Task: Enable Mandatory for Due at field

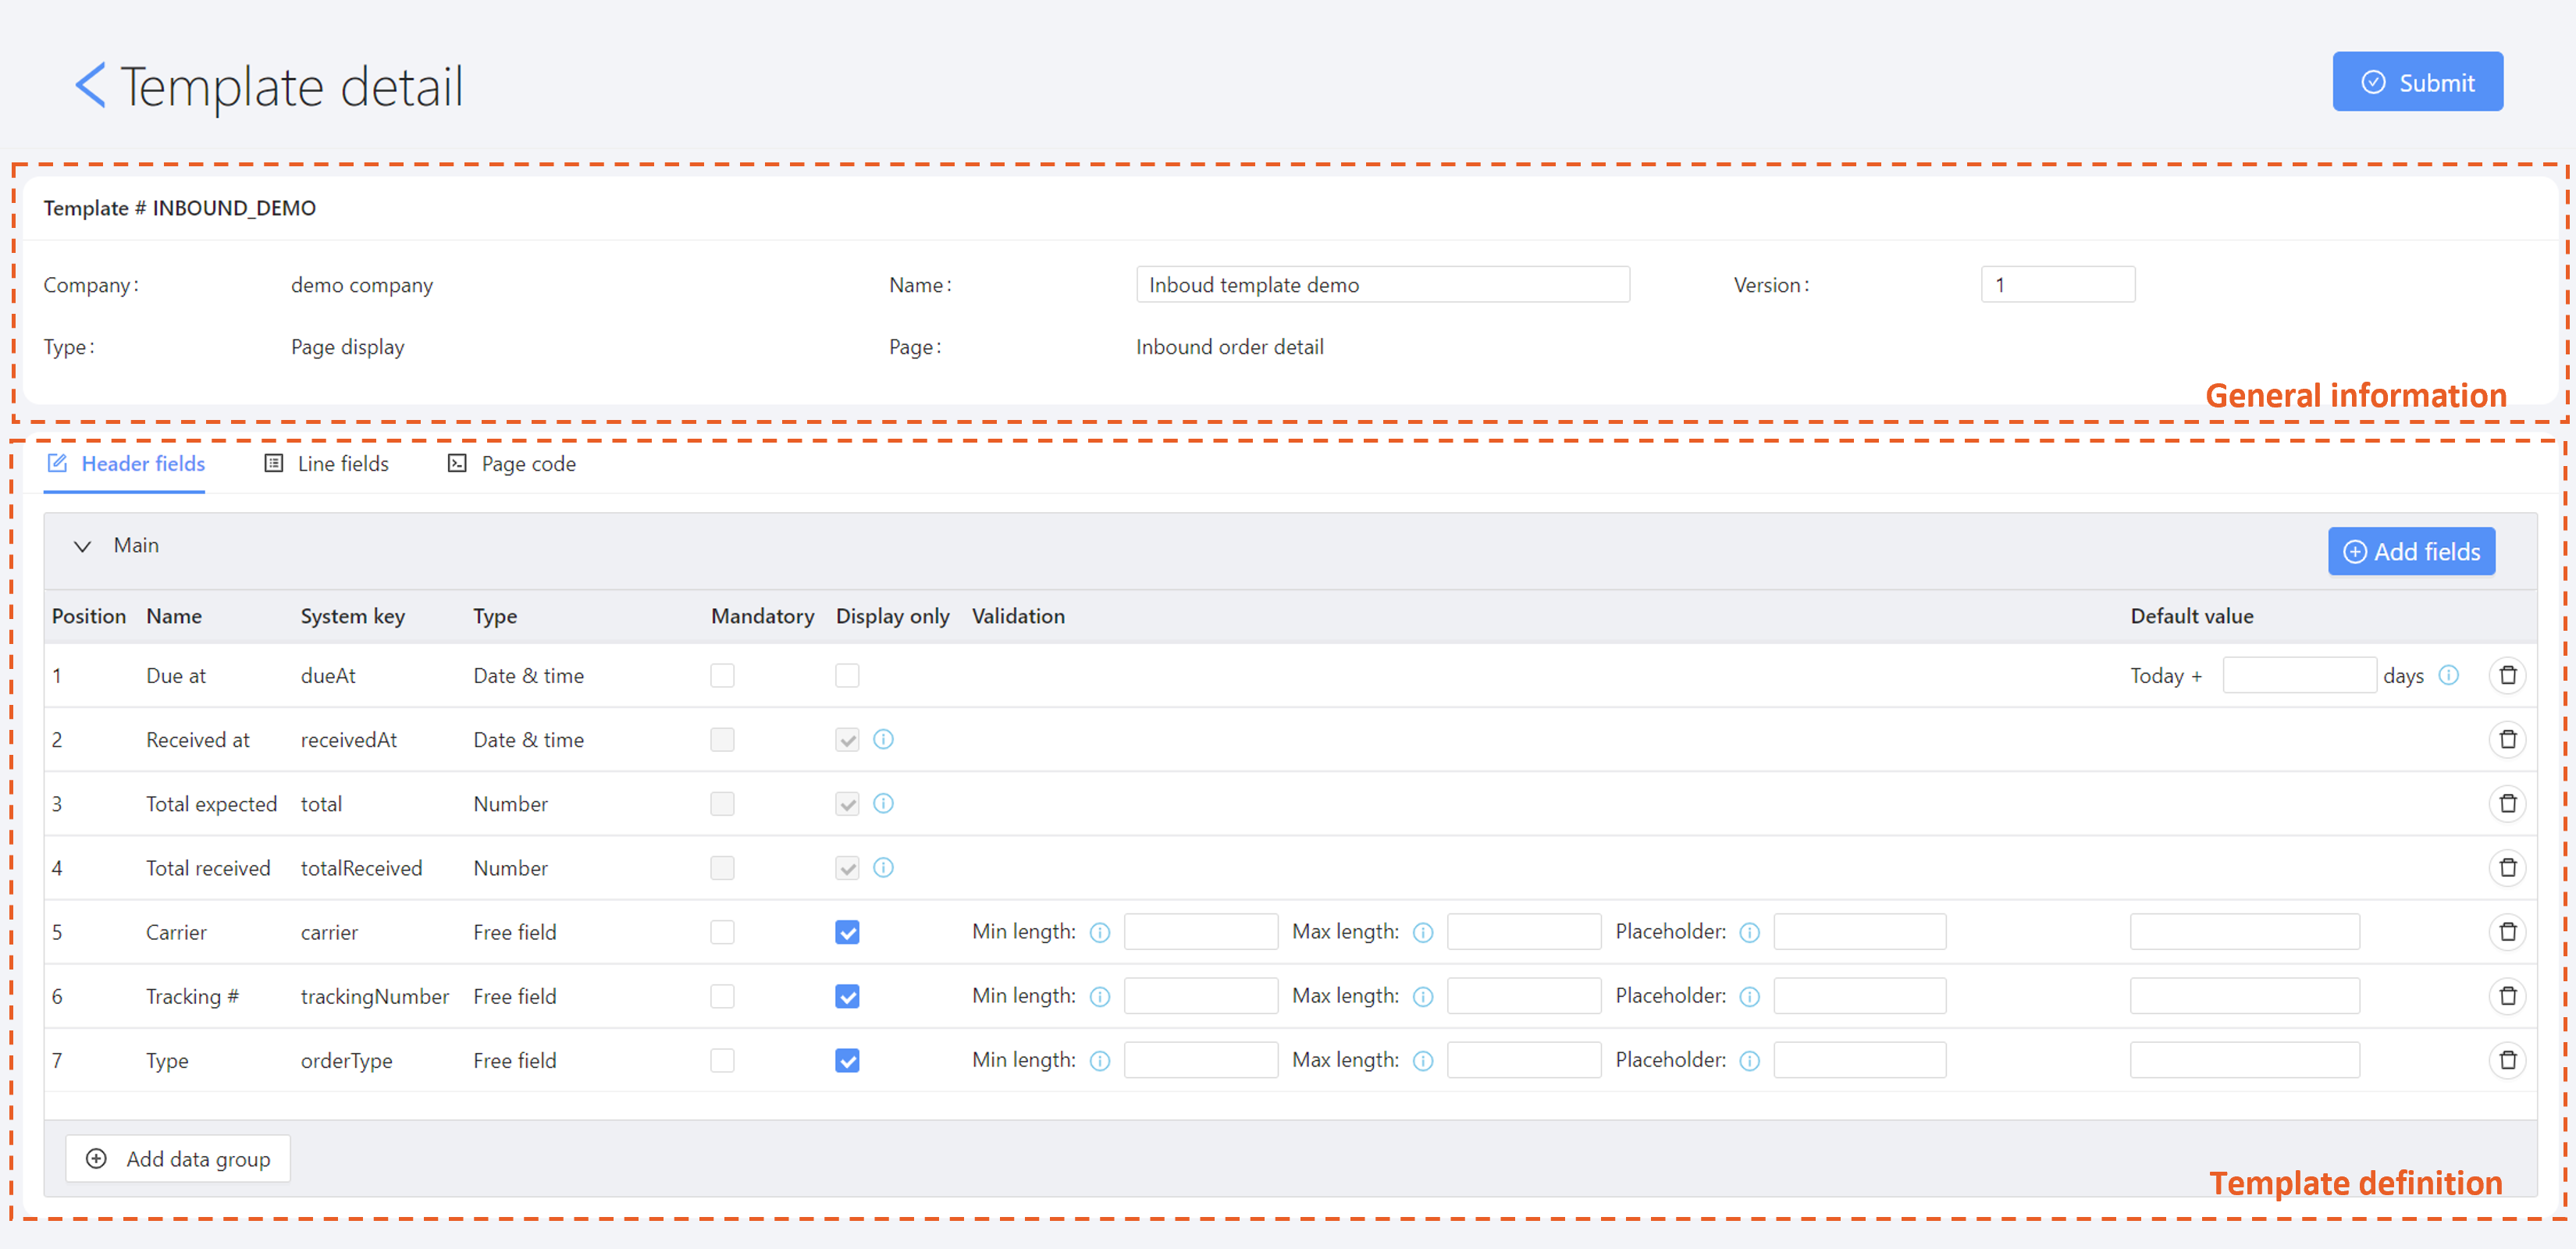Action: (x=722, y=675)
